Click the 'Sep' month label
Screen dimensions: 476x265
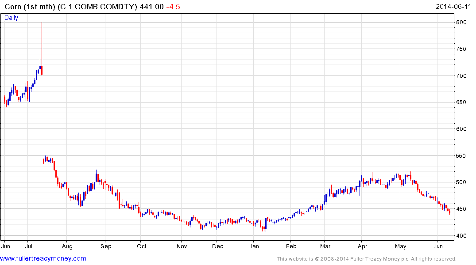[106, 246]
